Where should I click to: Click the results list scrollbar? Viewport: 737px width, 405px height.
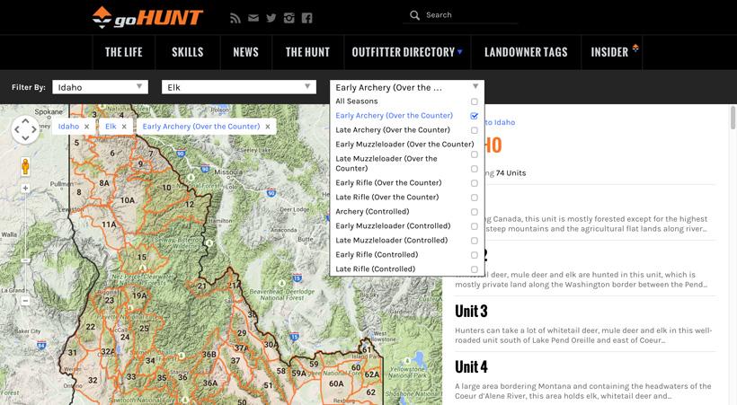733,118
